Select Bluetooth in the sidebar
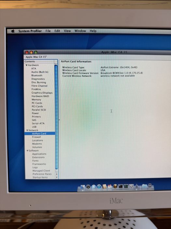 coord(37,76)
